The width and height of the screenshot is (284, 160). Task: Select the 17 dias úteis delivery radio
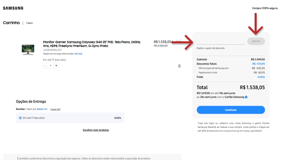click(x=20, y=118)
